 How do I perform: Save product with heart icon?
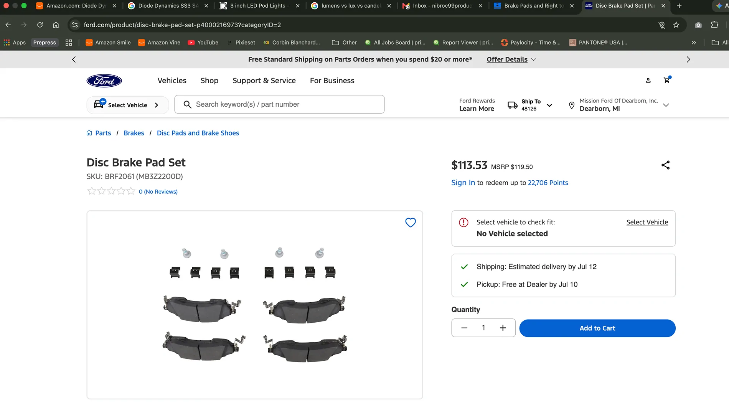pyautogui.click(x=411, y=223)
